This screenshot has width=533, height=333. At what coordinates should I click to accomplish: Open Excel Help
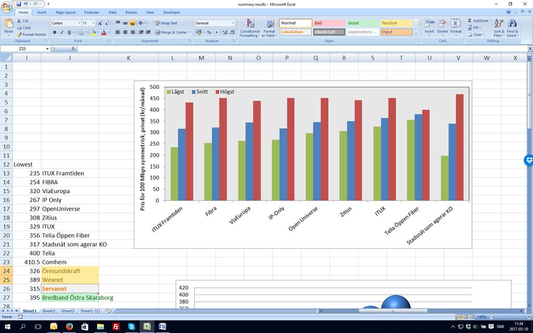click(x=509, y=12)
